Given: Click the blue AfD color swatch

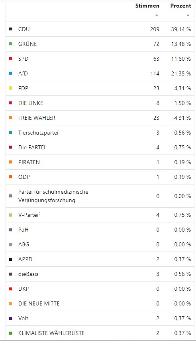Looking at the screenshot, I should point(10,73).
